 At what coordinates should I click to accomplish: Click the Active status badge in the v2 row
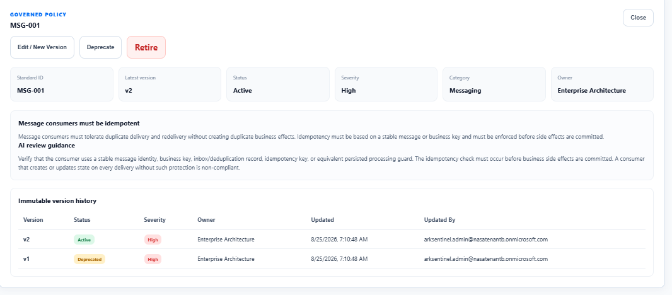point(84,240)
